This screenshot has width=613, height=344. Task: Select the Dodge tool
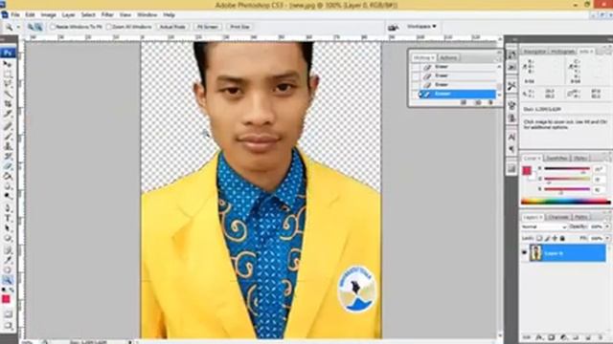(x=7, y=196)
